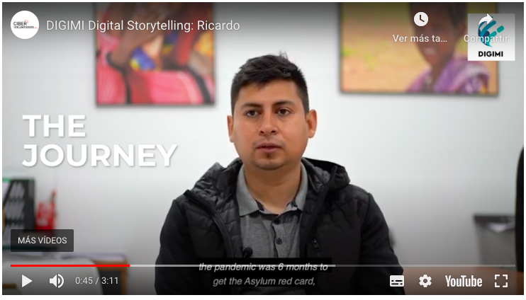This screenshot has height=300, width=526.
Task: Toggle the subtitles/closed captions button
Action: point(397,281)
